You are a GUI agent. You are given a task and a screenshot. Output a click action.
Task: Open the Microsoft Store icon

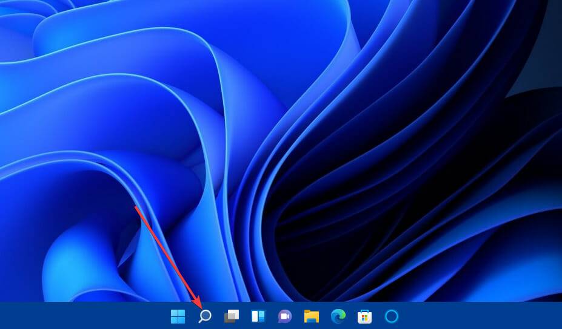pyautogui.click(x=364, y=316)
